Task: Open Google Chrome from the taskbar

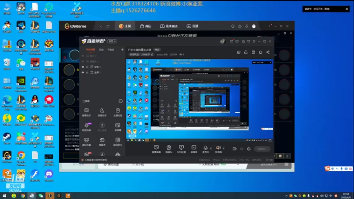Action: 23,195
